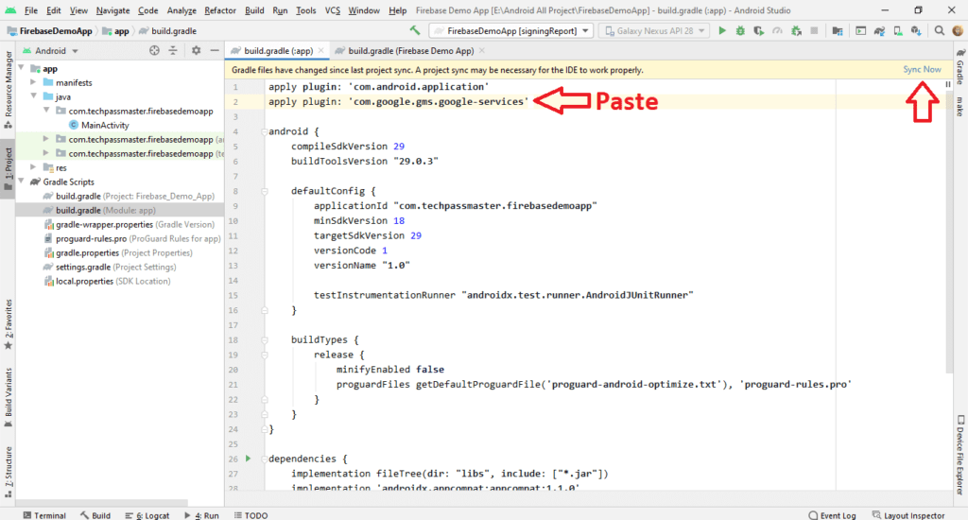Hide the Project panel with minus icon

click(215, 51)
